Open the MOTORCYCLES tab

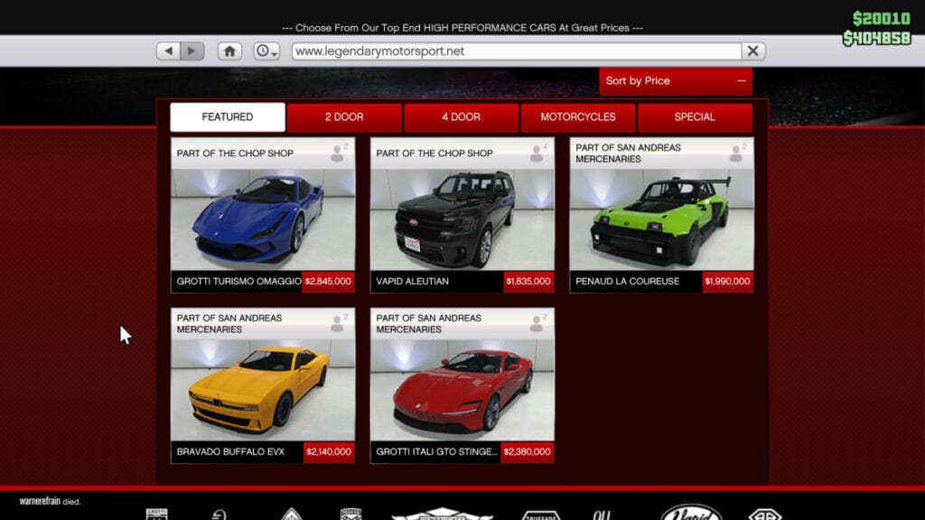[578, 117]
